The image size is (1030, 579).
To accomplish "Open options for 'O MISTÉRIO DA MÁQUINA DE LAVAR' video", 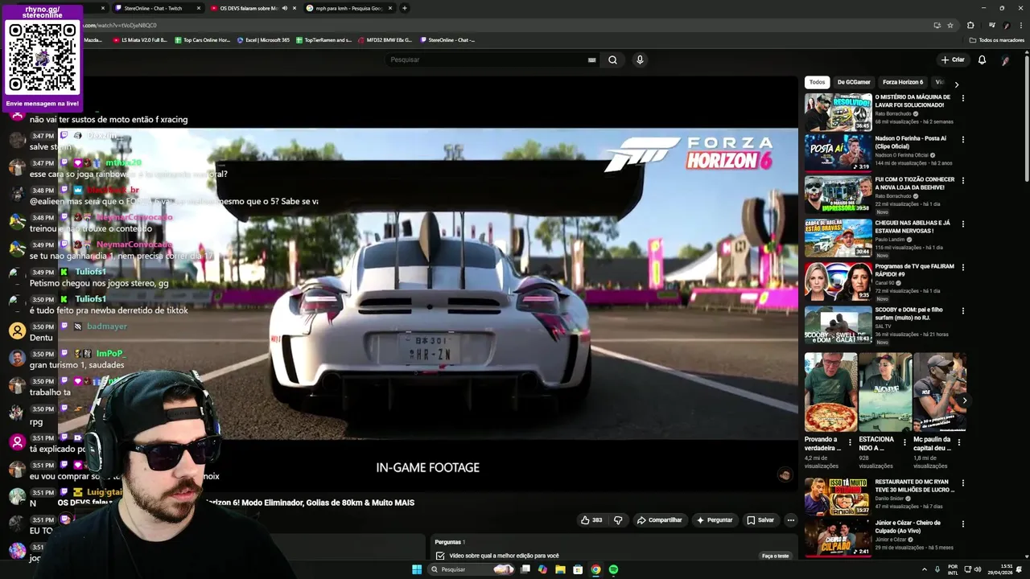I will pos(962,98).
